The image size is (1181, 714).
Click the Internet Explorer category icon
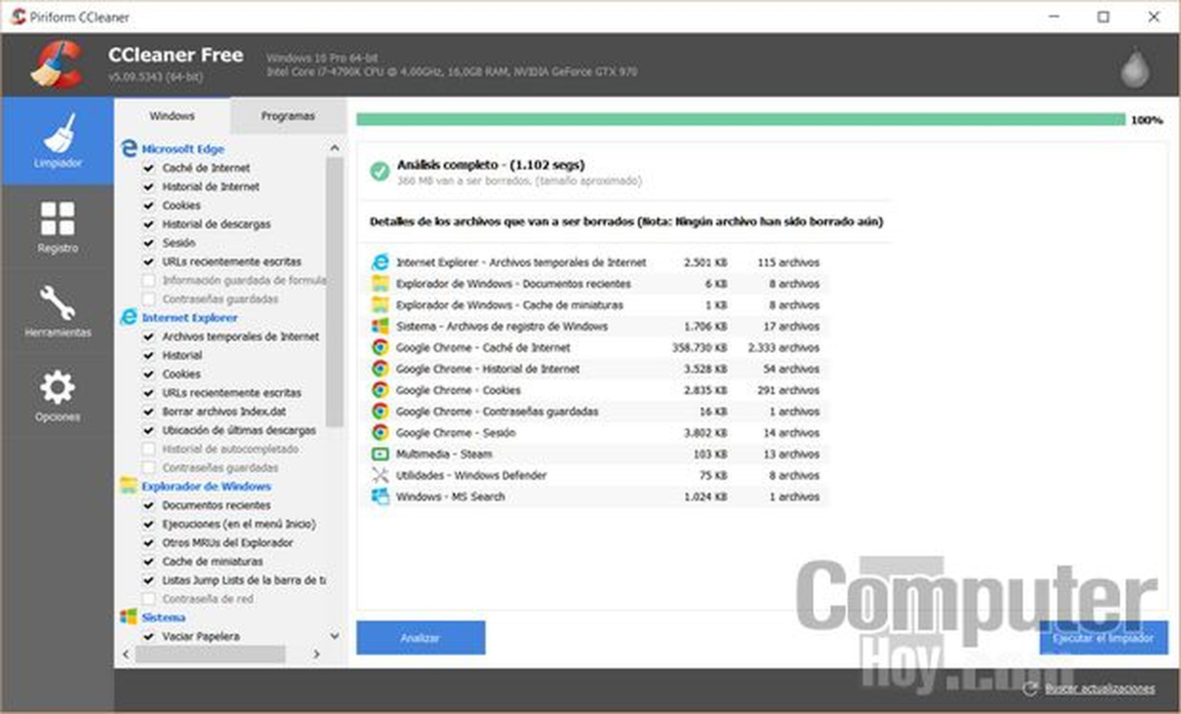(x=129, y=317)
